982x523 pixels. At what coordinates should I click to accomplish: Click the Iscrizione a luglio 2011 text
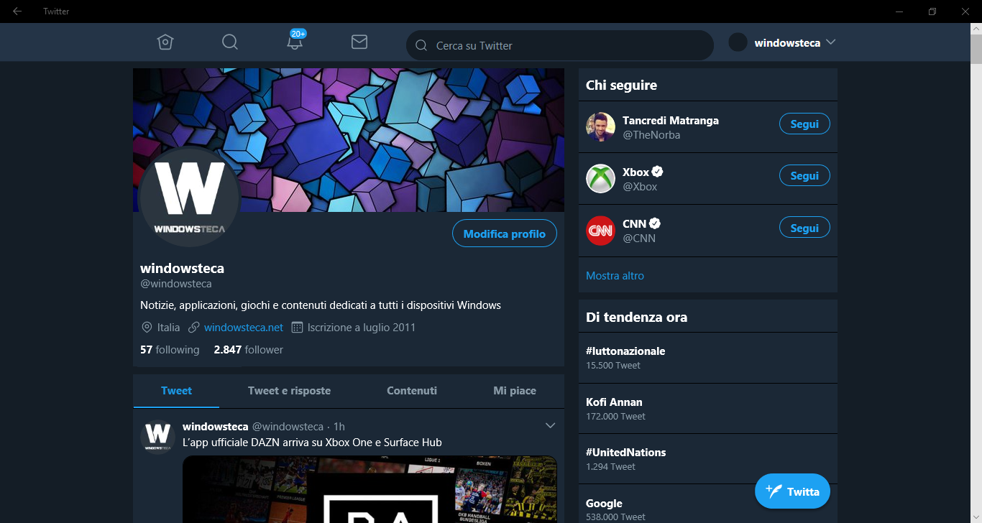pos(362,328)
